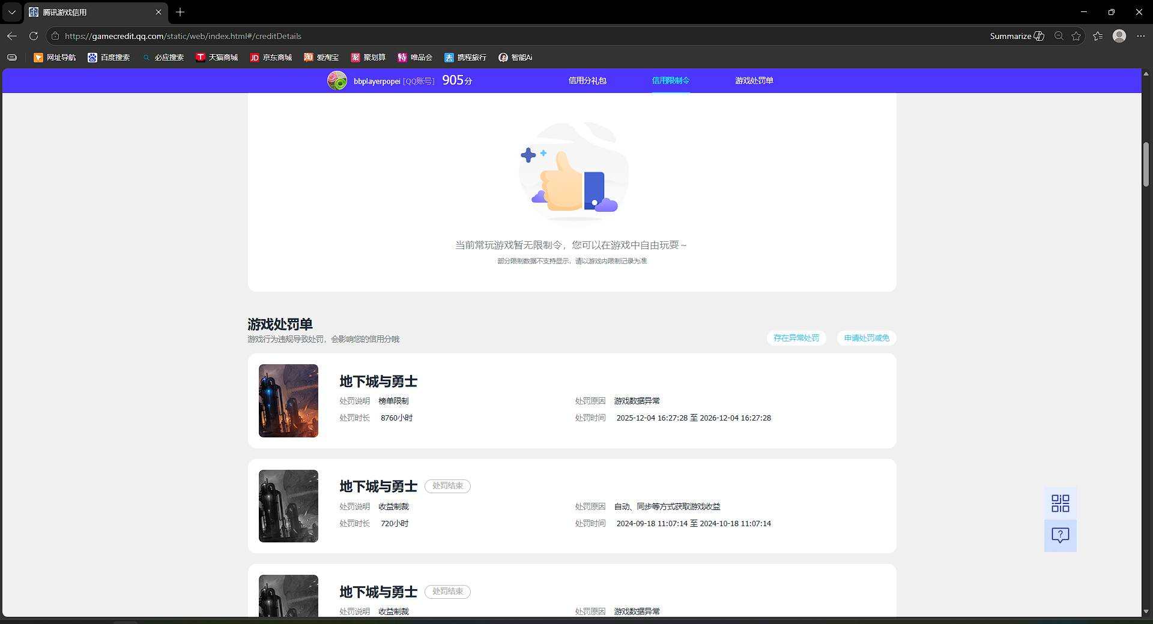Click 处罚结束 badge on the 720小时 card
This screenshot has height=624, width=1153.
point(447,486)
